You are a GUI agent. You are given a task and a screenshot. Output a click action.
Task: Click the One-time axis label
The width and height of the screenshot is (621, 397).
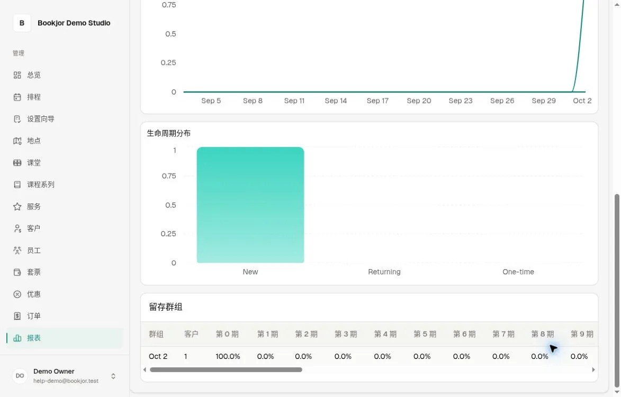click(518, 272)
